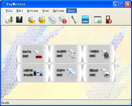This screenshot has width=132, height=106.
Task: Choose the Copy Disc tile
Action: pos(66,73)
